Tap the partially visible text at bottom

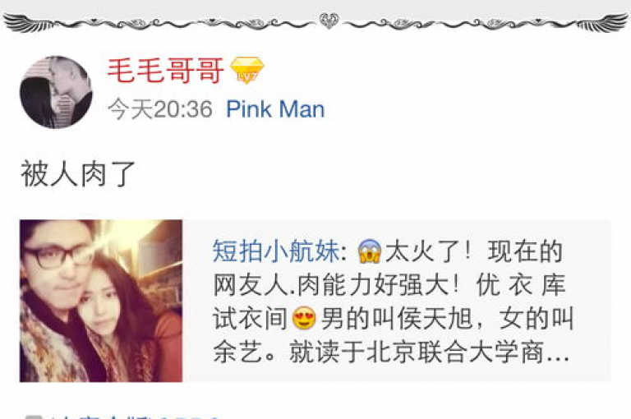click(100, 417)
